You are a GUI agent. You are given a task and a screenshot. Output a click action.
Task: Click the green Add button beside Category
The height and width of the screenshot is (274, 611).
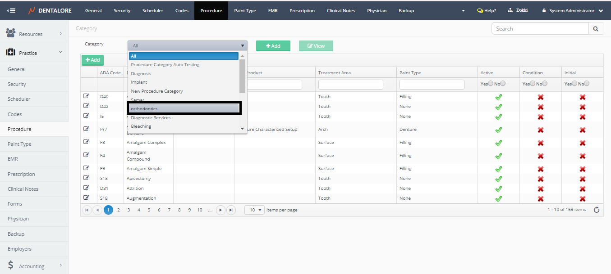click(273, 46)
